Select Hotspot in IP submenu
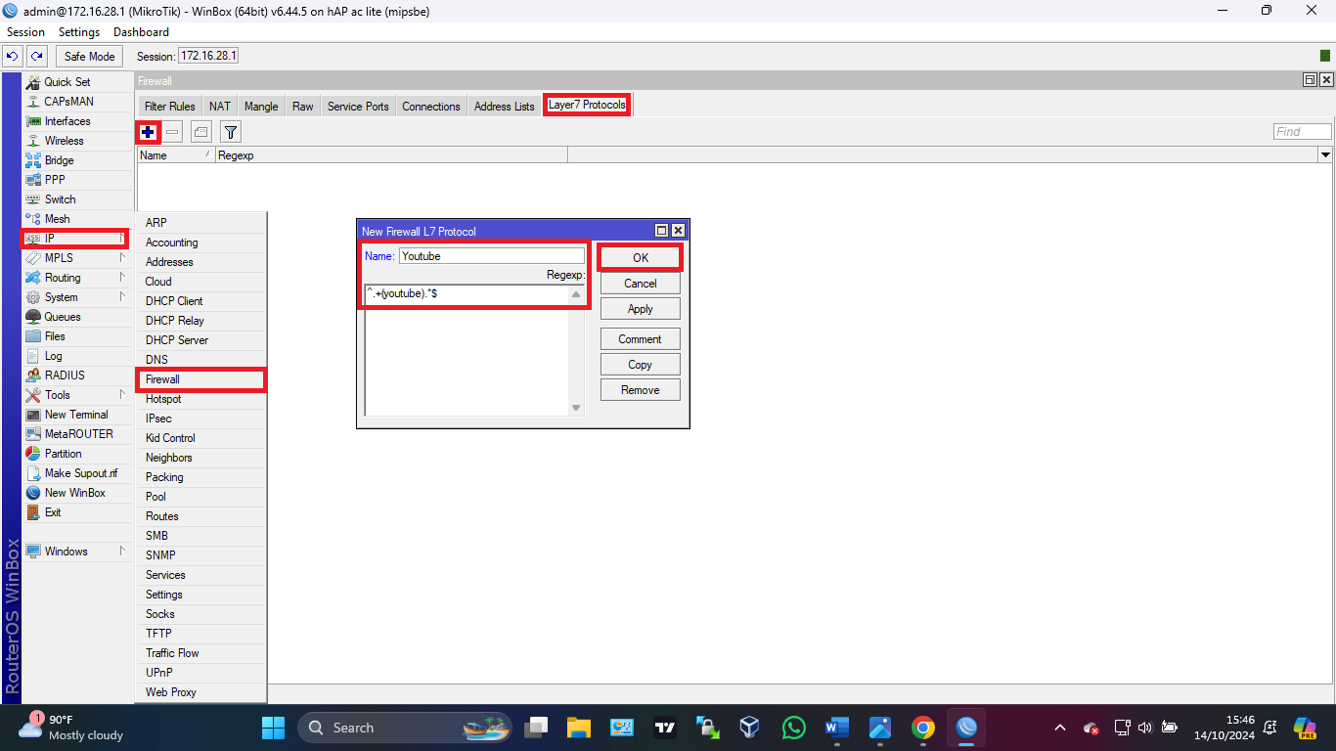The image size is (1336, 751). (200, 399)
